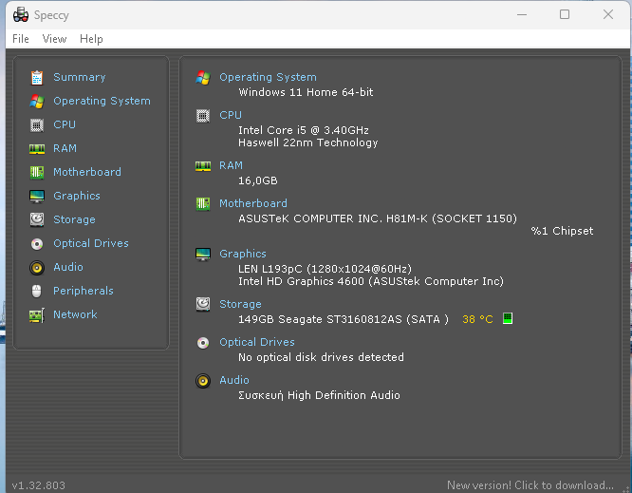Click the Audio speaker icon in main panel
This screenshot has width=632, height=493.
click(203, 381)
